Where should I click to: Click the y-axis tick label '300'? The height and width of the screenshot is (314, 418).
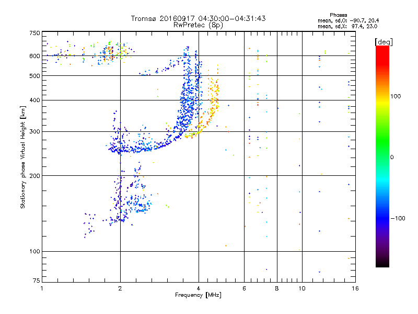pyautogui.click(x=34, y=132)
